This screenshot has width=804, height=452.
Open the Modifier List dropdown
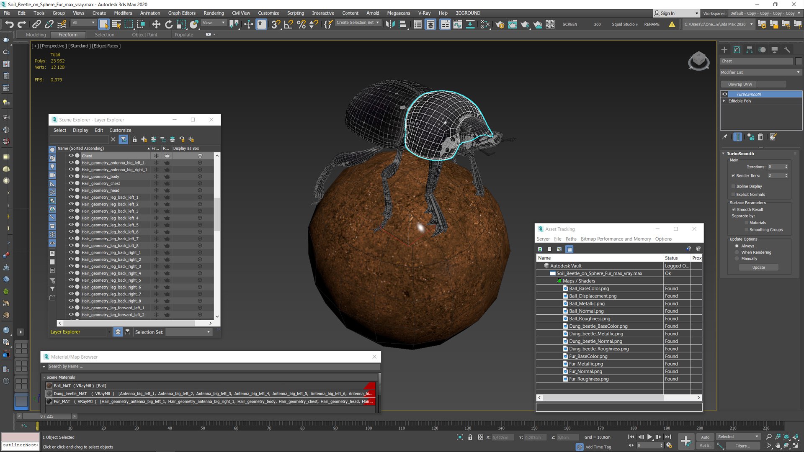click(x=760, y=72)
